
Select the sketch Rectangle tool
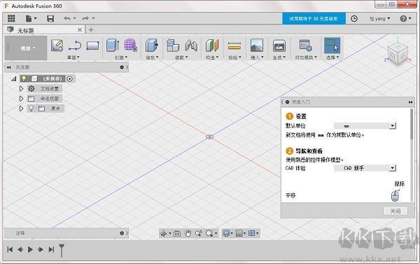click(x=92, y=46)
